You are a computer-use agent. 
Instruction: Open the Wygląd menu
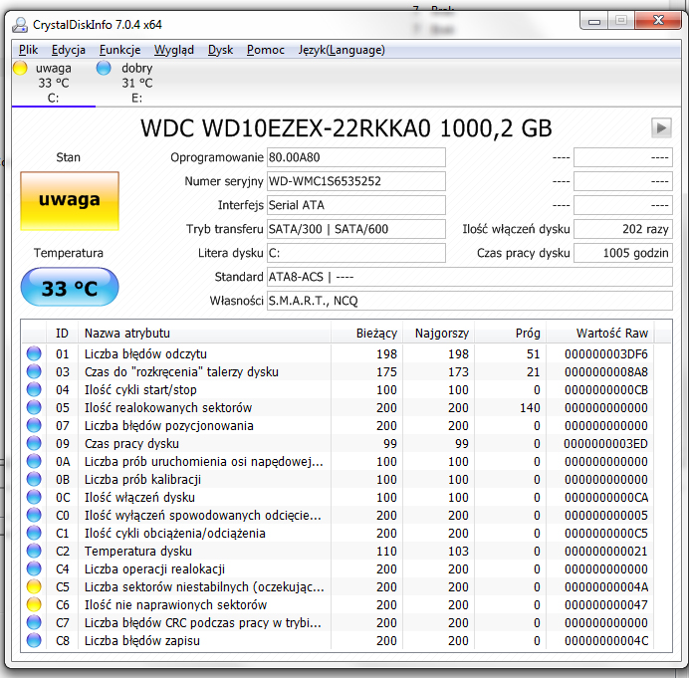point(174,50)
